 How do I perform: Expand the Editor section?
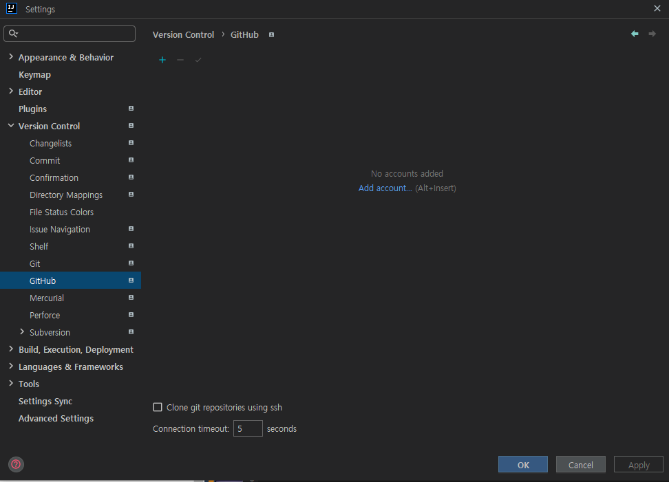point(11,91)
